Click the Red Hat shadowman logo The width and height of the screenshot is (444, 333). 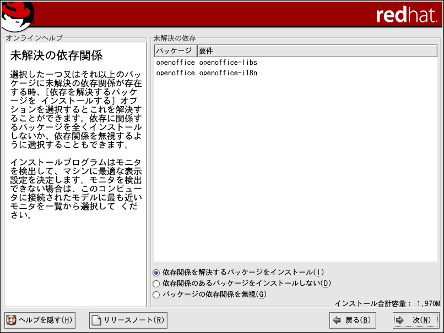[18, 16]
